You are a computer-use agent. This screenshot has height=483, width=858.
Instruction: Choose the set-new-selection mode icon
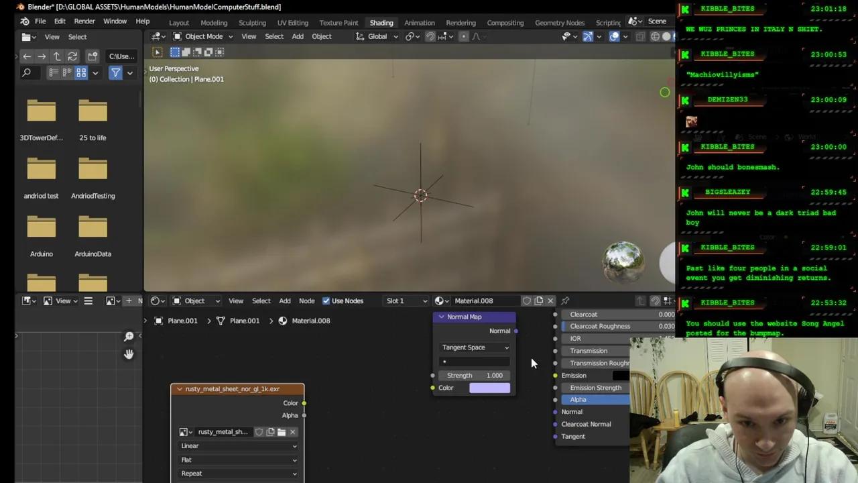pos(175,52)
